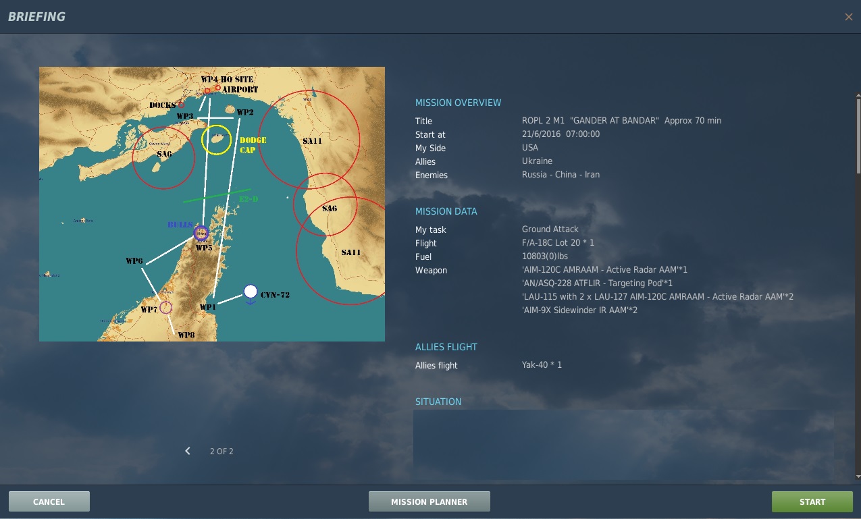Click the "Ukraine" allies value
This screenshot has height=519, width=861.
coord(538,161)
